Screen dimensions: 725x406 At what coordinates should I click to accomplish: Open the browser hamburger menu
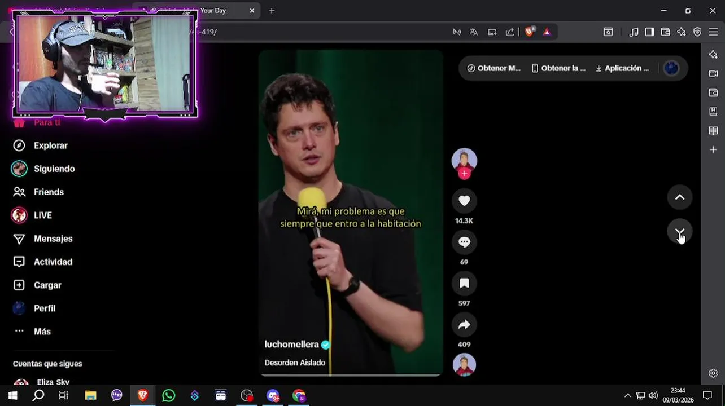point(713,32)
